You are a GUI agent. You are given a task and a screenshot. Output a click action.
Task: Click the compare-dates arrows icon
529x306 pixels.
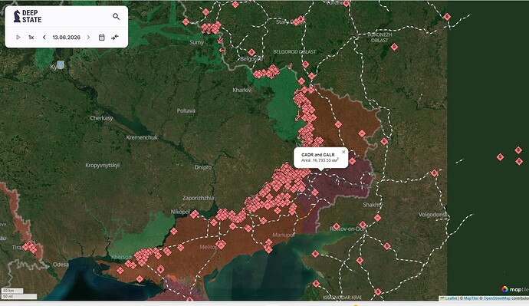[x=115, y=37]
